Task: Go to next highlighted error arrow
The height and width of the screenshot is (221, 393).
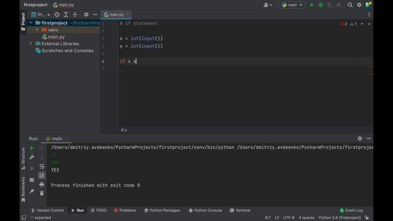Action: pos(369,24)
